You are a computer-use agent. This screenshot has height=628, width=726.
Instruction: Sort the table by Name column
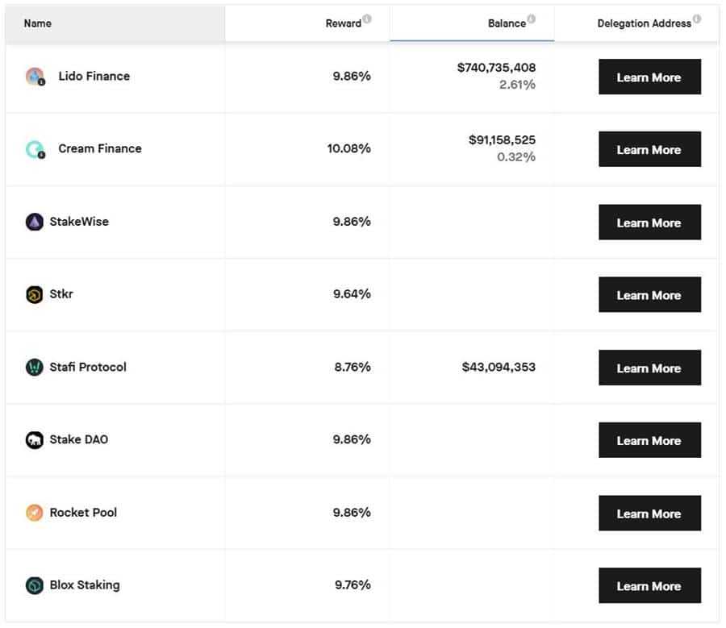click(x=38, y=23)
